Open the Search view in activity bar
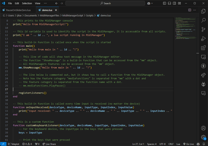208x146 pixels. [203, 20]
